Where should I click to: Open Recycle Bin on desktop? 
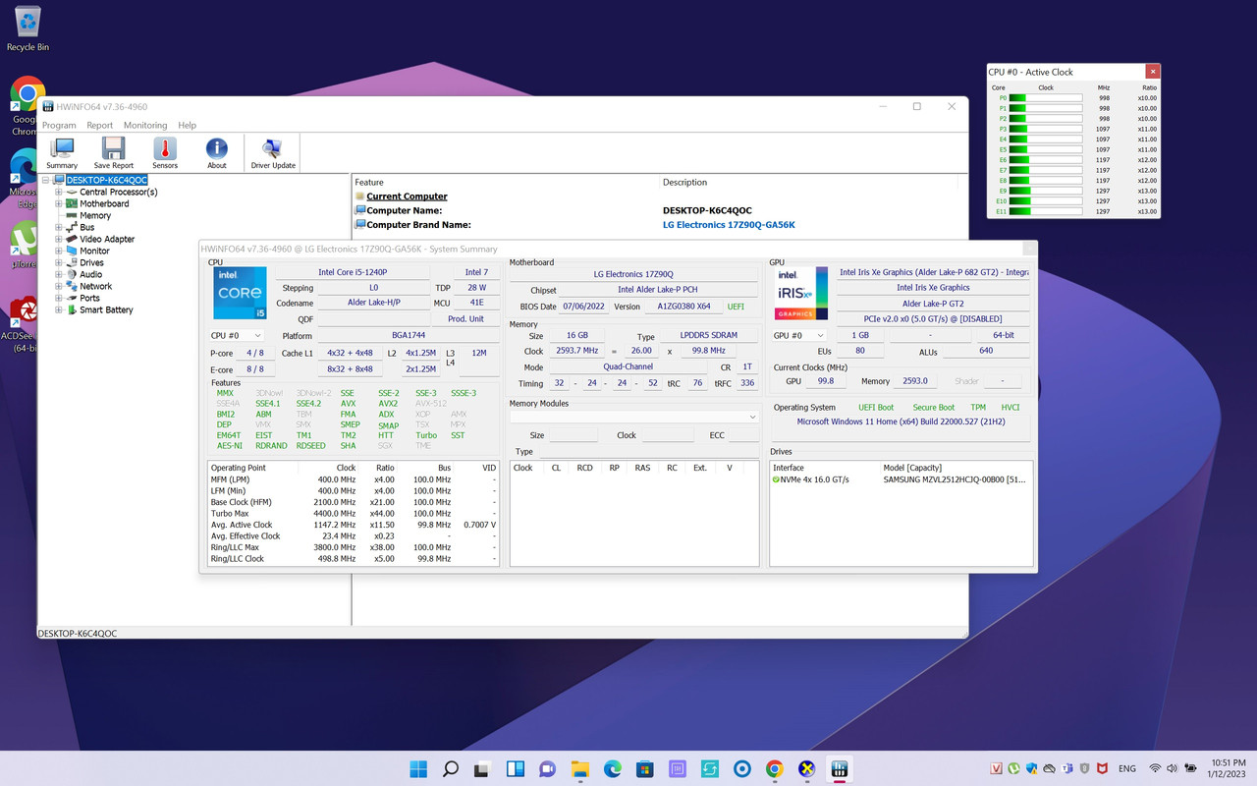[x=27, y=28]
